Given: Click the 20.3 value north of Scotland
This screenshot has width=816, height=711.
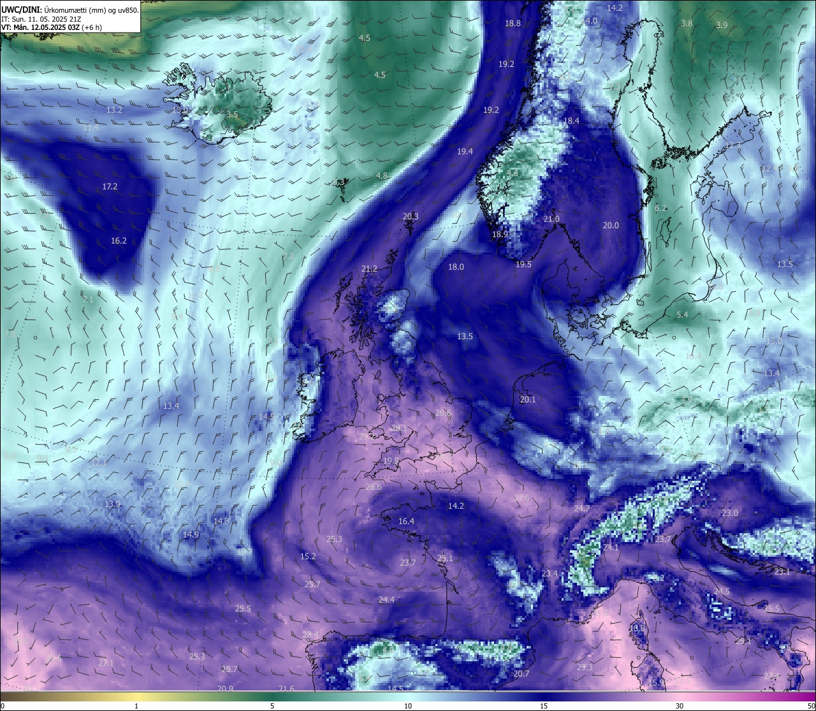Looking at the screenshot, I should 411,217.
